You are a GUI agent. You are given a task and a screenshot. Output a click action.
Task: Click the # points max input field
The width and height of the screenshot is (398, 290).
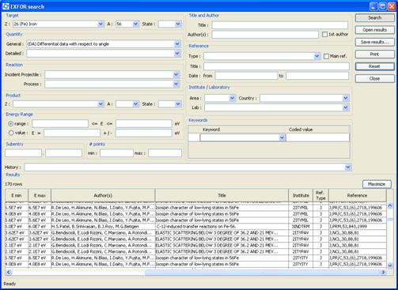pyautogui.click(x=165, y=153)
